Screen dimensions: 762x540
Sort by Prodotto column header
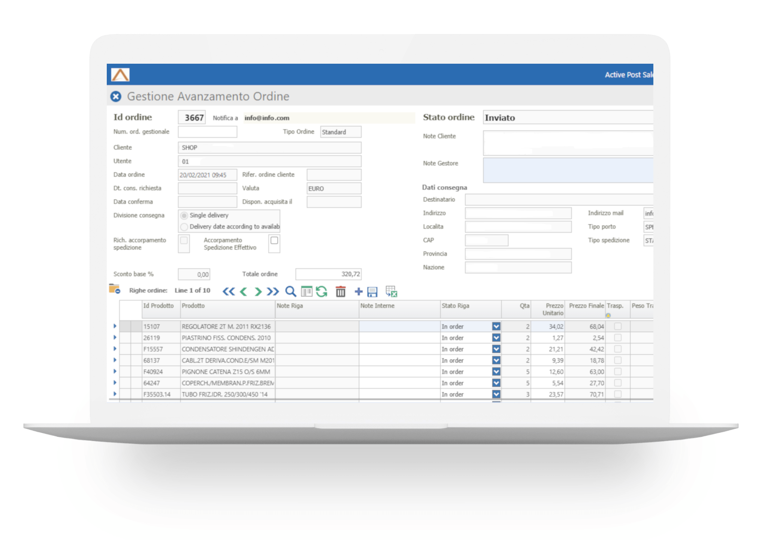pos(228,310)
